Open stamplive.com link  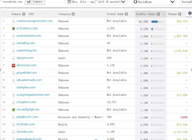tap(26, 87)
